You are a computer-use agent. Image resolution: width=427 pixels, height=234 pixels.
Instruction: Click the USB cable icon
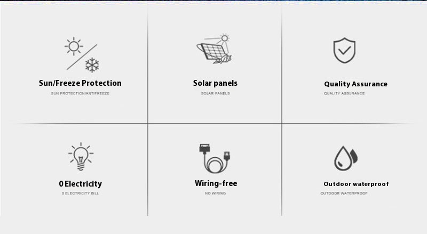[x=215, y=159]
